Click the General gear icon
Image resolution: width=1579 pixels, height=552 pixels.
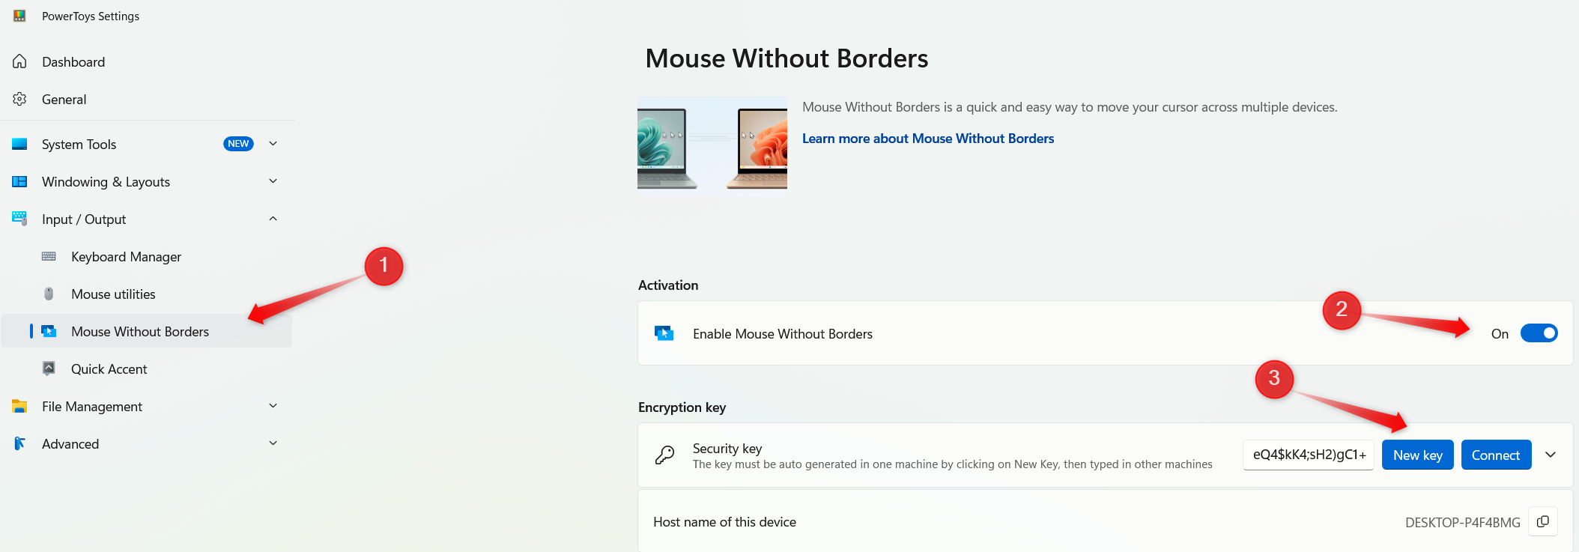(19, 99)
